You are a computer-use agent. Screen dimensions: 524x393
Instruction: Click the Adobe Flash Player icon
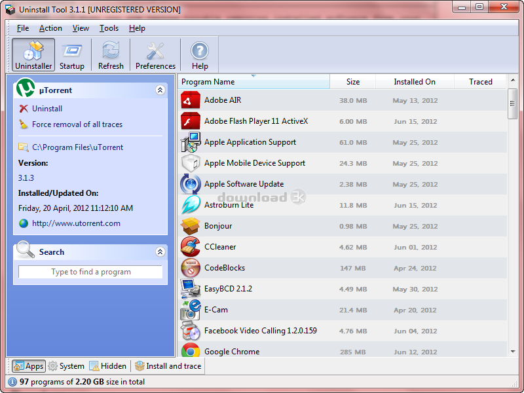coord(191,121)
